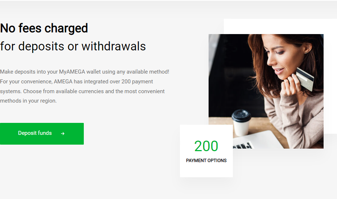This screenshot has height=199, width=337.
Task: Click the "for deposits or withdrawals" subheading
Action: [x=73, y=46]
